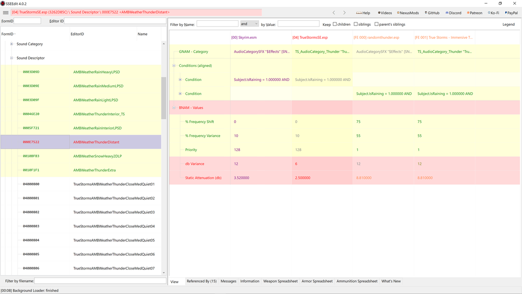Switch to Messages tab
522x294 pixels.
click(228, 281)
